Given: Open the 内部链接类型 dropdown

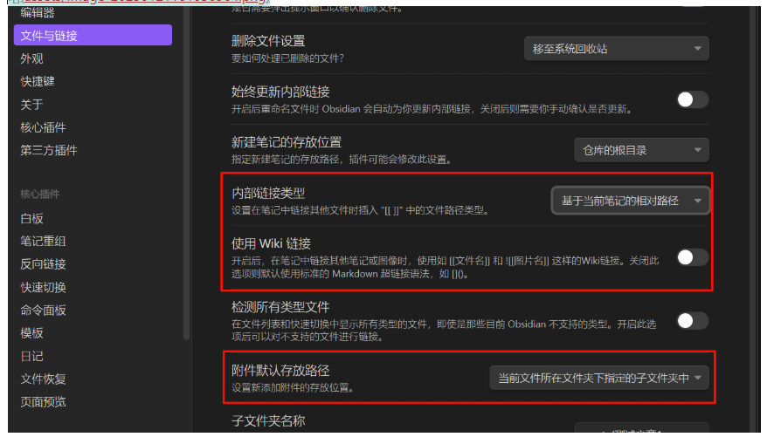Looking at the screenshot, I should [x=630, y=201].
